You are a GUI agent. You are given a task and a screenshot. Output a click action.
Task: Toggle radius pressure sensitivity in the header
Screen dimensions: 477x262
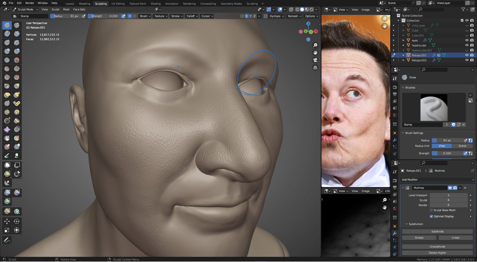[x=84, y=16]
